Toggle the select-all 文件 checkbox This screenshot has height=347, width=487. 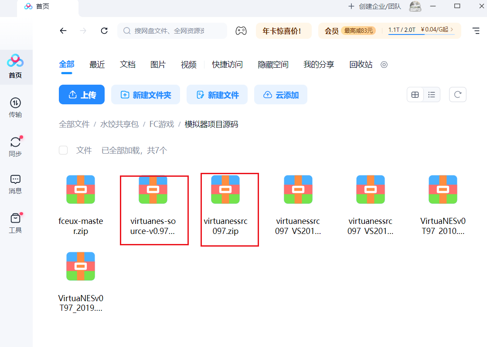pyautogui.click(x=63, y=151)
